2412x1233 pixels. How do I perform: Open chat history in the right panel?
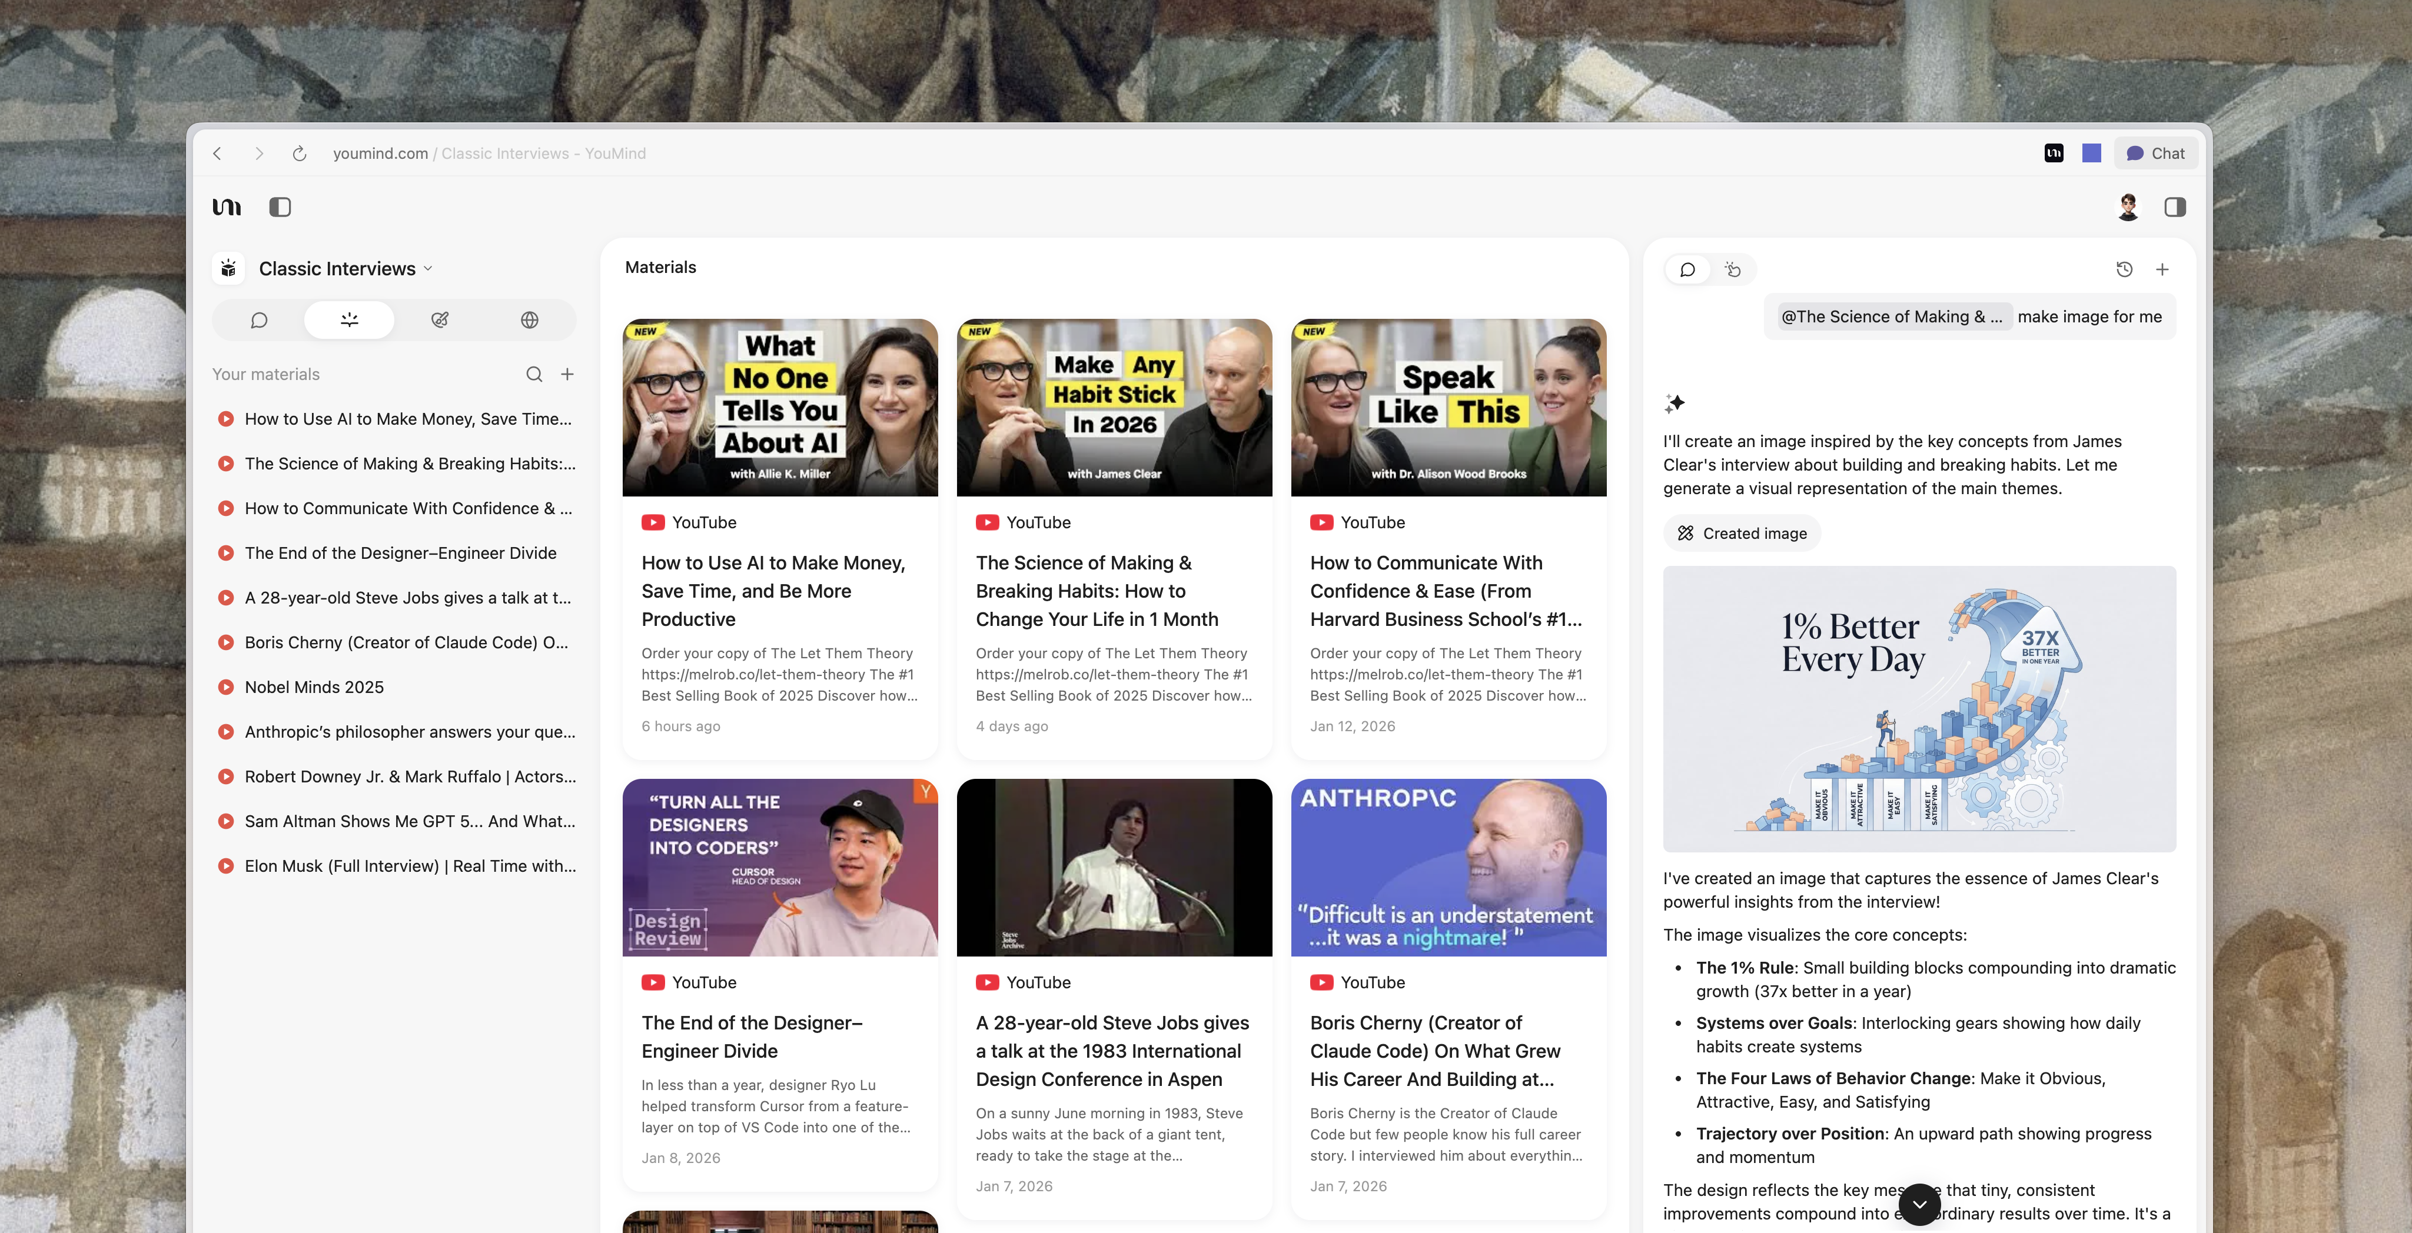(x=2124, y=269)
